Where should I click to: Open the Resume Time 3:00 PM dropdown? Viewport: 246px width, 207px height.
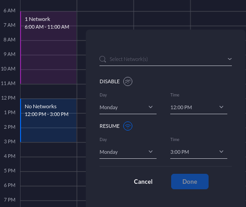199,152
